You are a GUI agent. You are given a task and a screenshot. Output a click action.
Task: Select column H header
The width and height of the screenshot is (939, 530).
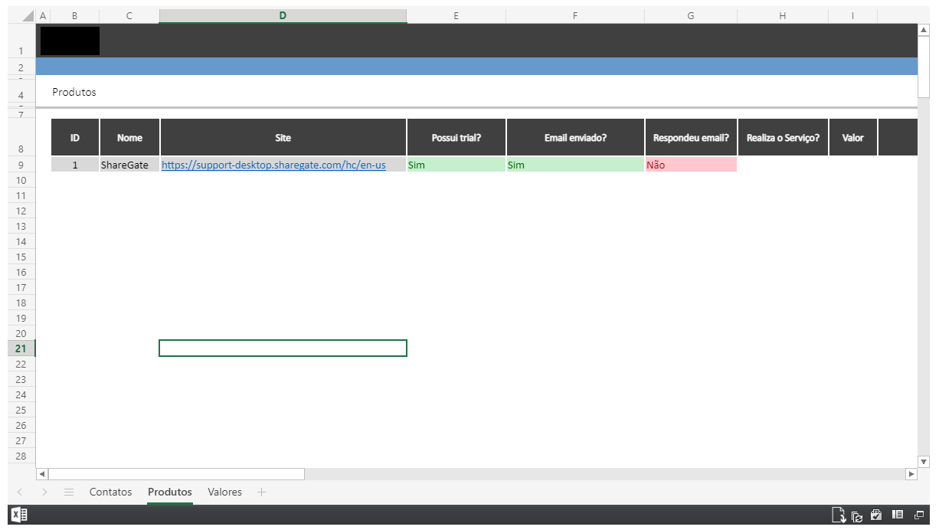(x=783, y=15)
